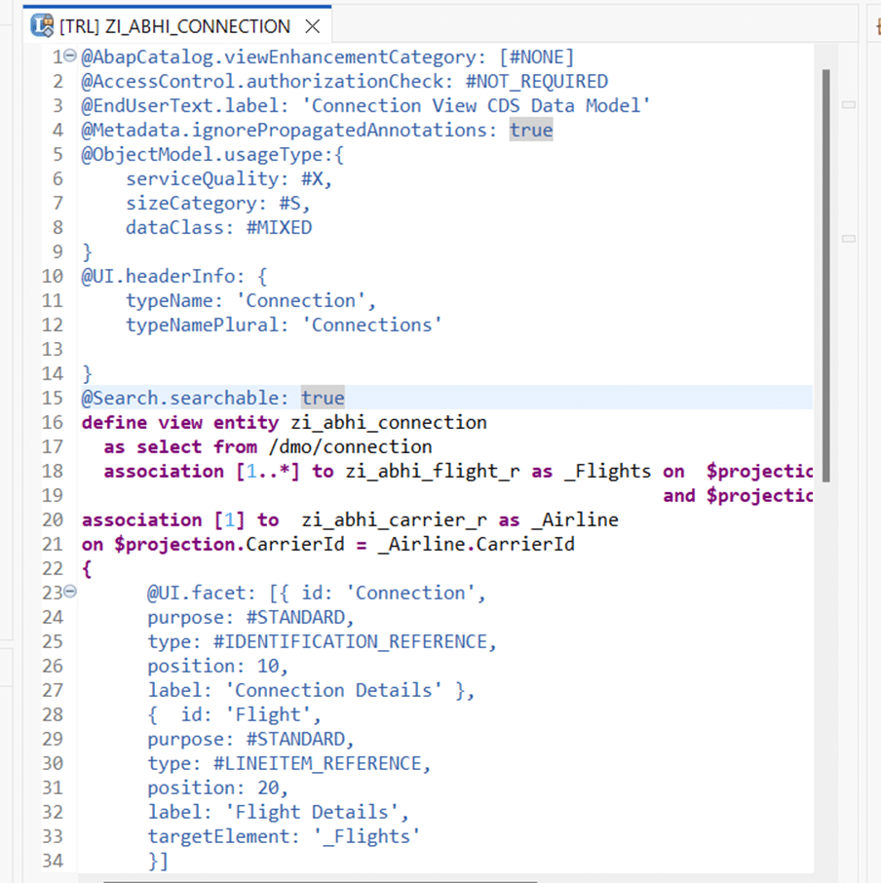Click the 'true' value after @Search.searchable

(323, 398)
